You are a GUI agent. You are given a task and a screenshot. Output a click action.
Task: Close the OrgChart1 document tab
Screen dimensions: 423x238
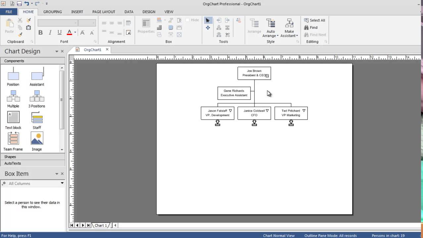(x=107, y=50)
